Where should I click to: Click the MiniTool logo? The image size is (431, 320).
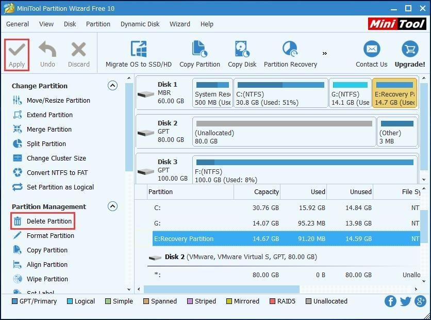coord(397,24)
